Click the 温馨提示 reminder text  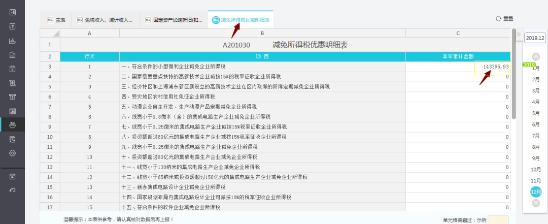click(x=118, y=220)
